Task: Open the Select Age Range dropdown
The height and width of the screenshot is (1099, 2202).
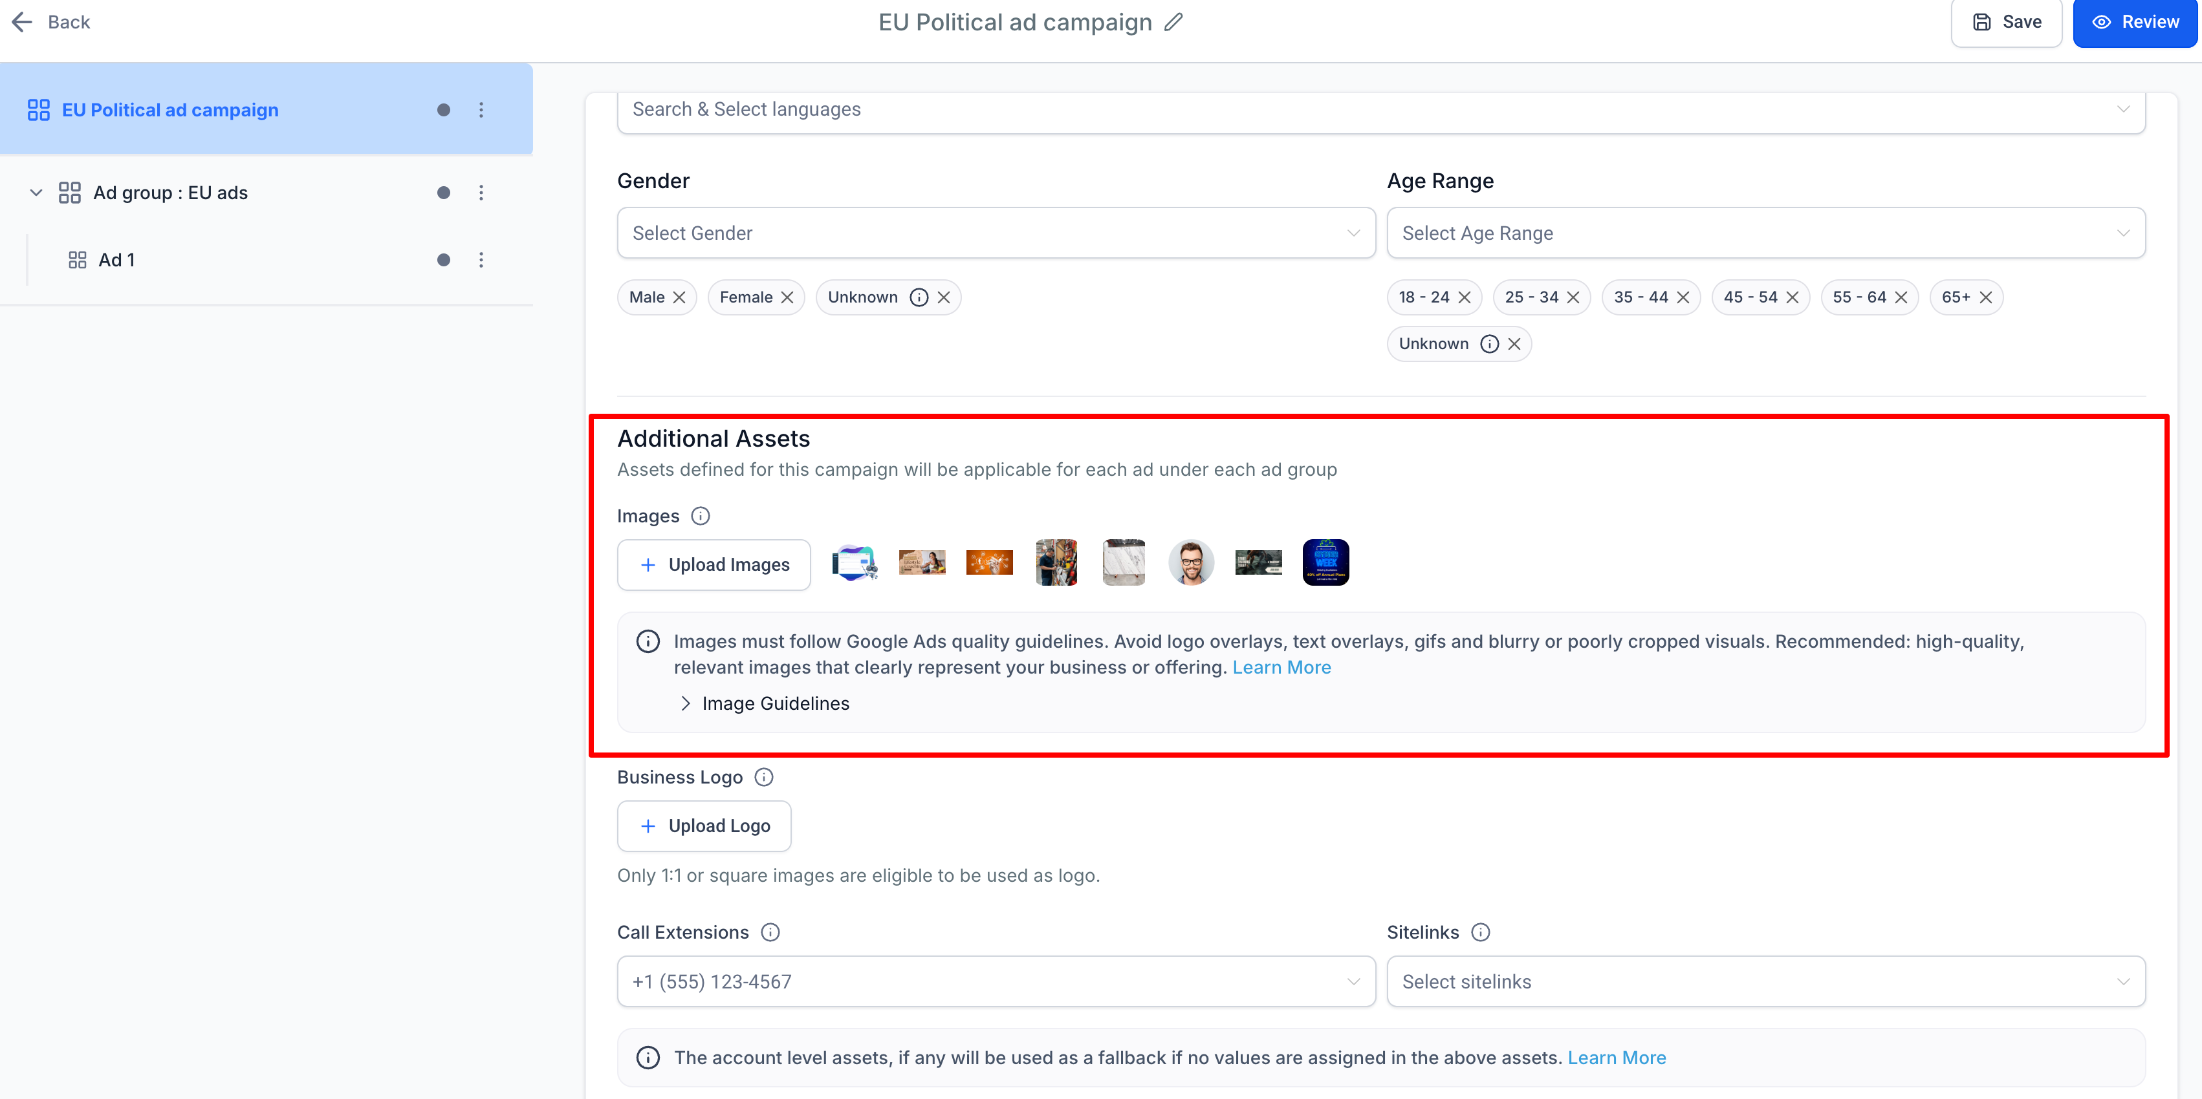Action: [x=1765, y=233]
